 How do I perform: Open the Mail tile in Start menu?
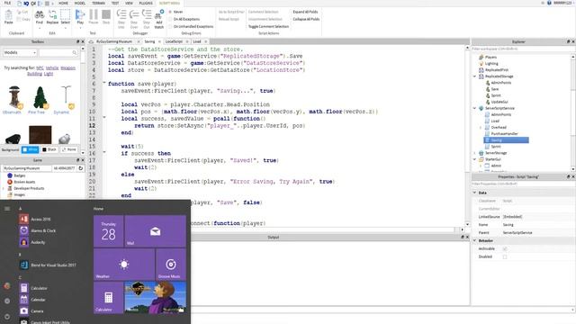click(156, 231)
